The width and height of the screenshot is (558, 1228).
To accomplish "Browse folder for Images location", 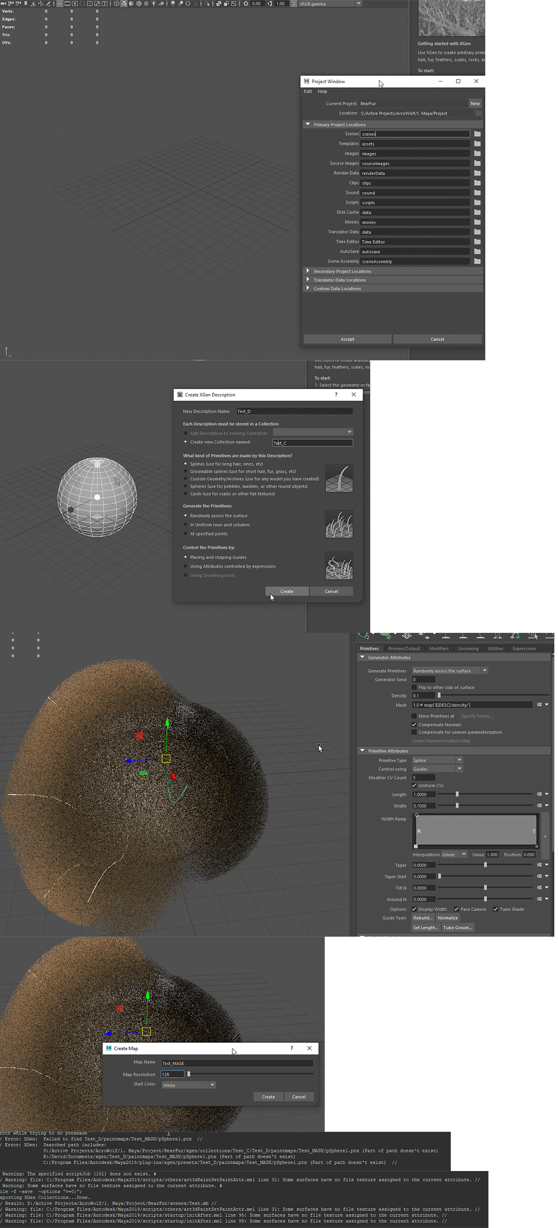I will [477, 154].
